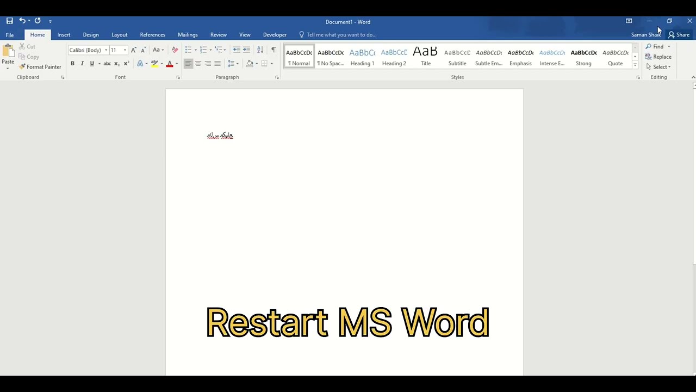Apply Superscript formatting
The image size is (696, 392).
126,64
